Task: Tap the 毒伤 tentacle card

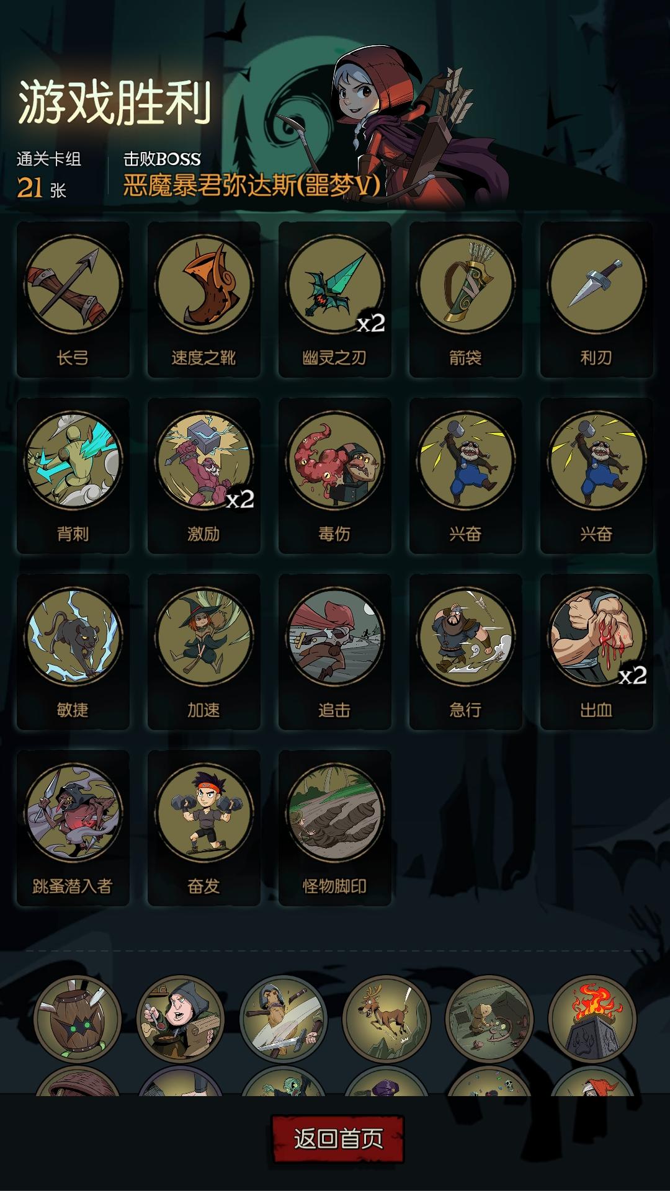Action: (x=335, y=476)
